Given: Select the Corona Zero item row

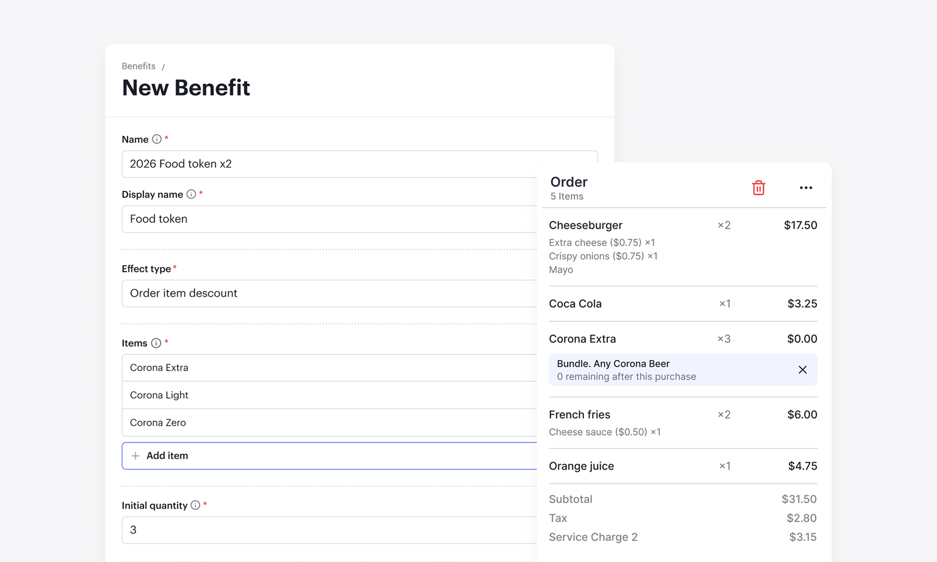Looking at the screenshot, I should point(329,423).
